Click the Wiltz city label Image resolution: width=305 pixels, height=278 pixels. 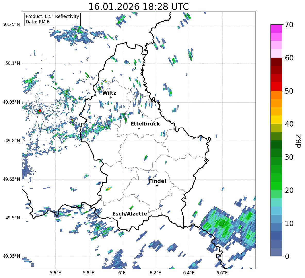click(x=109, y=93)
